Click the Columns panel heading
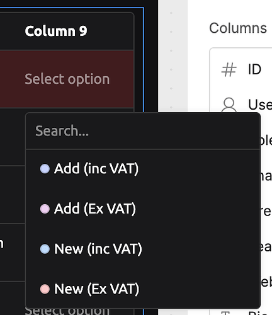 point(238,28)
